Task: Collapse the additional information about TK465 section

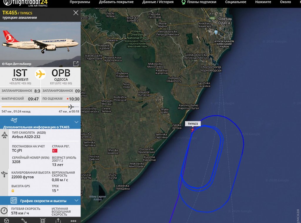Action: coord(76,122)
